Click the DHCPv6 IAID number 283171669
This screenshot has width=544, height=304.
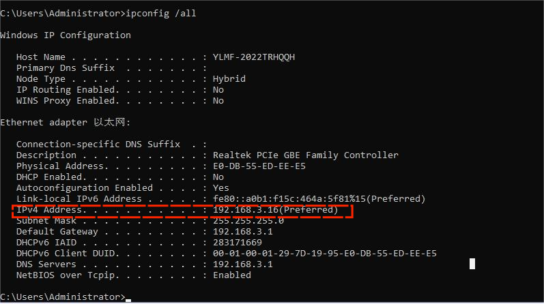pyautogui.click(x=238, y=242)
